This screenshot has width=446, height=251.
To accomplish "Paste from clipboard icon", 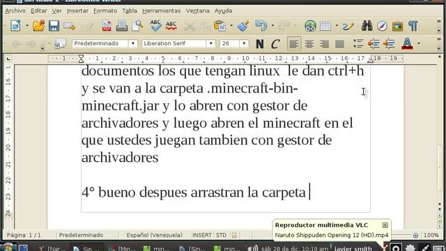I will [220, 26].
